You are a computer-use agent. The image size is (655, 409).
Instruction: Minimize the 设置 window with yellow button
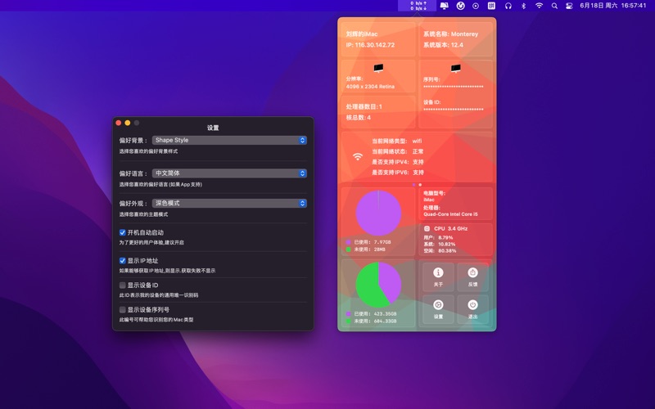pos(128,123)
